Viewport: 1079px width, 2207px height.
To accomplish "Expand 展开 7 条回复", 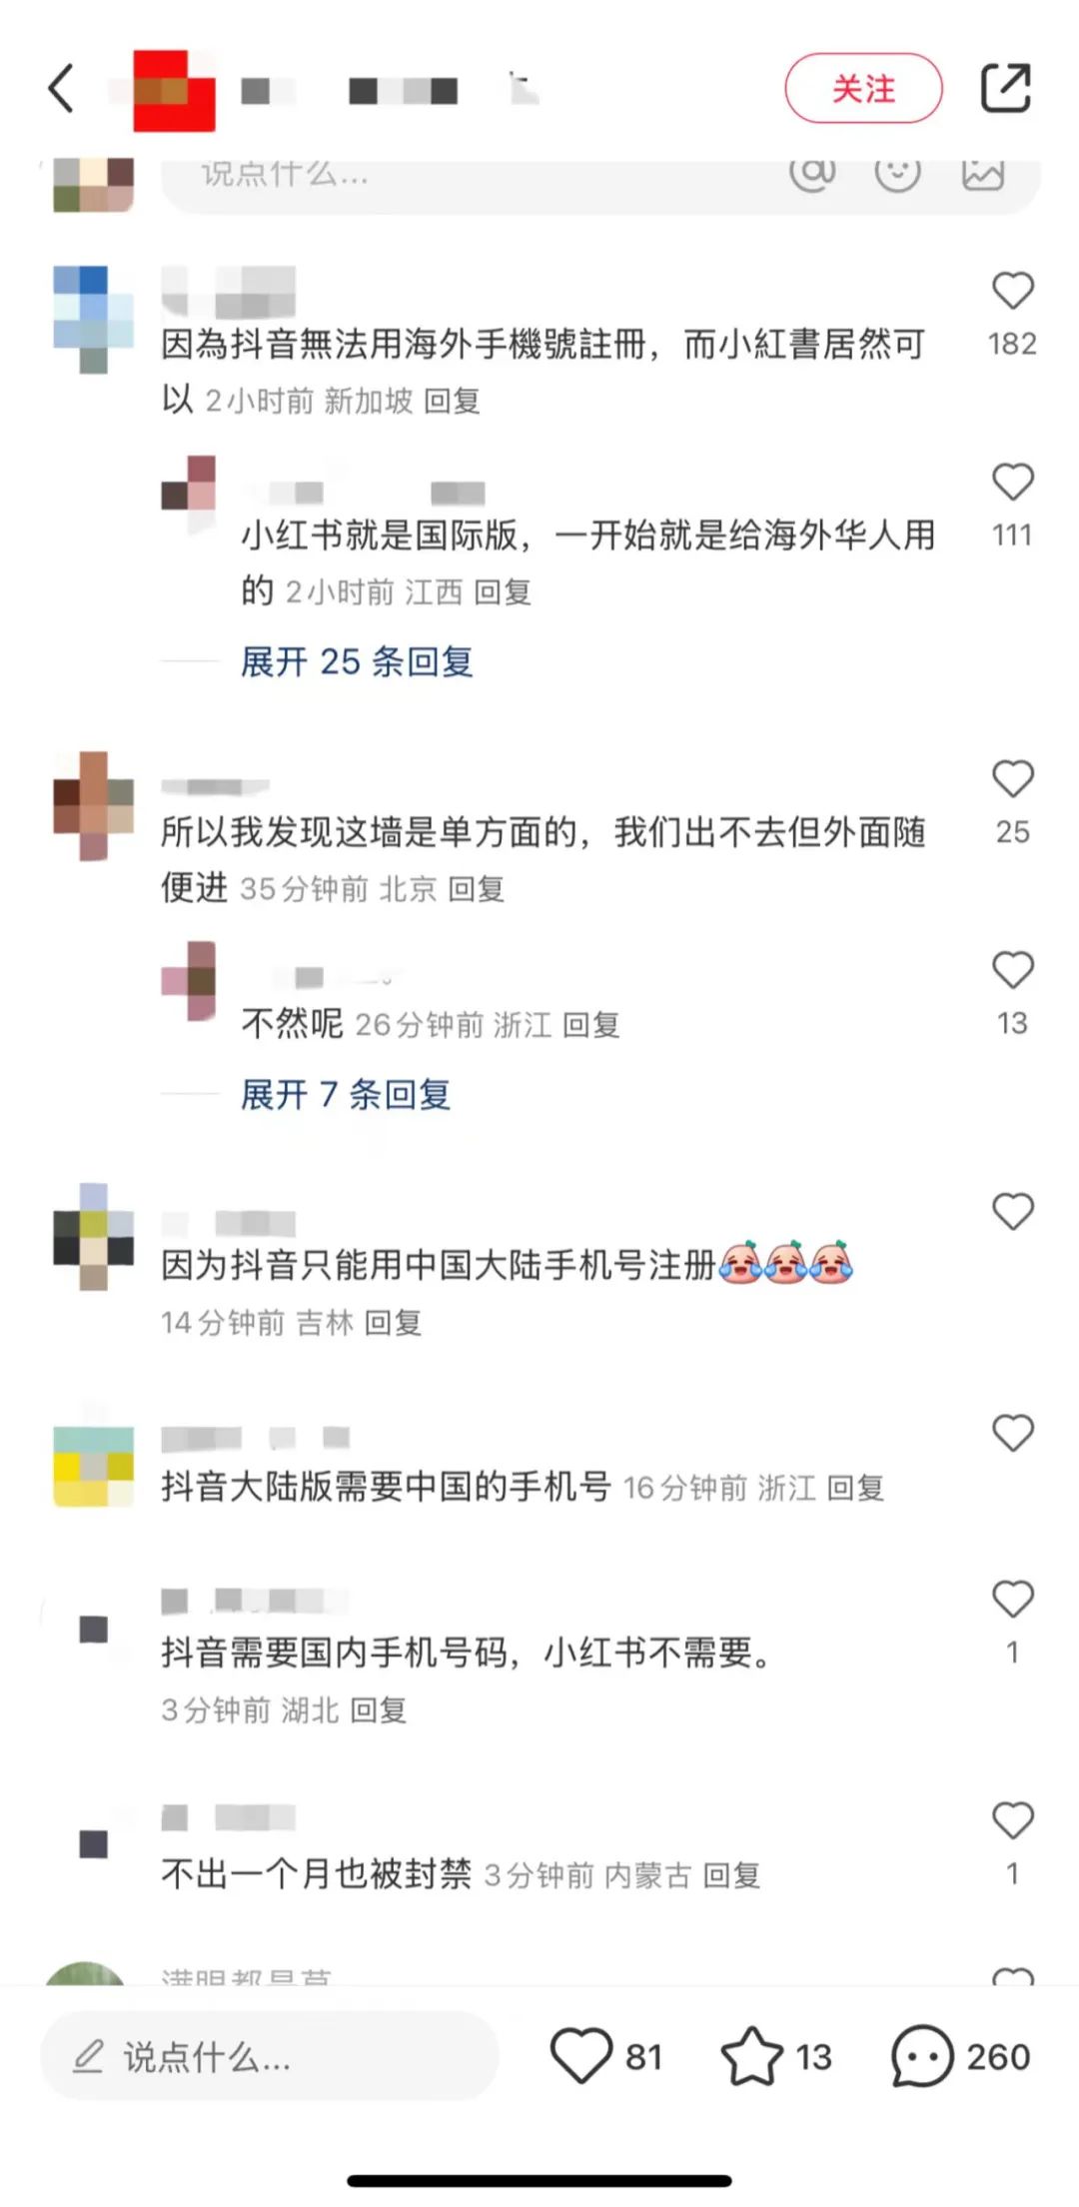I will coord(346,1095).
